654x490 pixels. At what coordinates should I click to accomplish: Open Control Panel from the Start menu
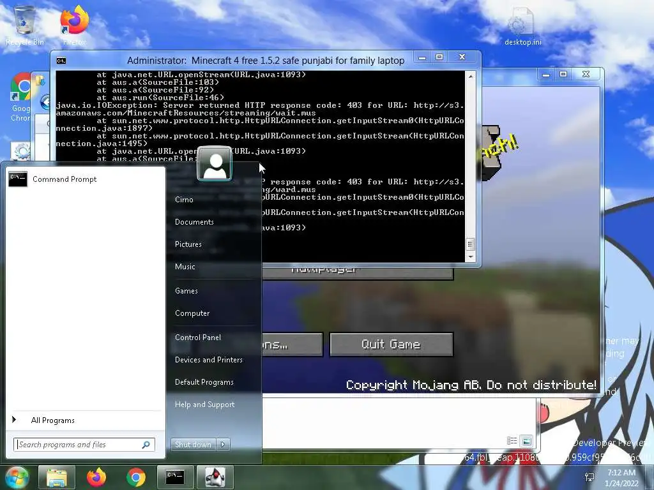198,338
